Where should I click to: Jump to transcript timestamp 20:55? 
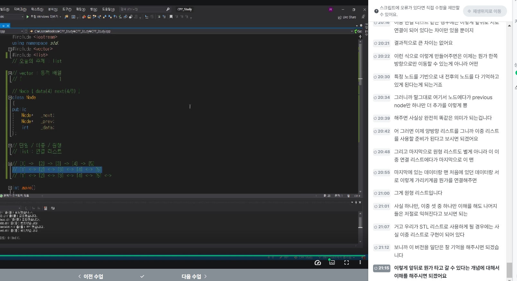[x=381, y=173]
